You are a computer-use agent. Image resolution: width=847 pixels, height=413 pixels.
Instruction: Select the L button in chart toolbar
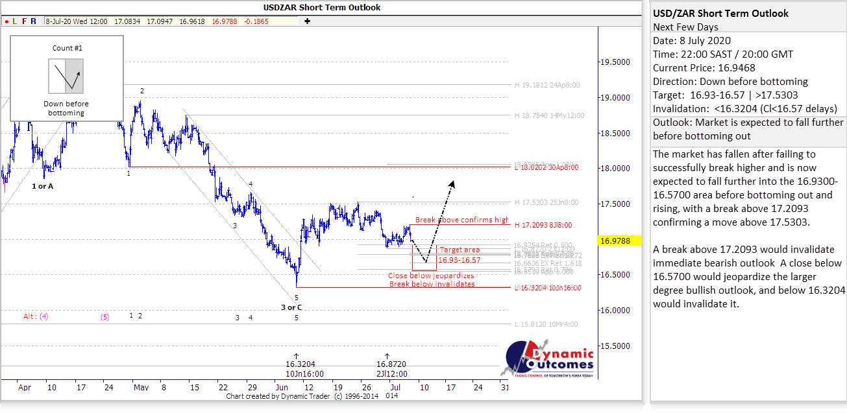click(16, 21)
